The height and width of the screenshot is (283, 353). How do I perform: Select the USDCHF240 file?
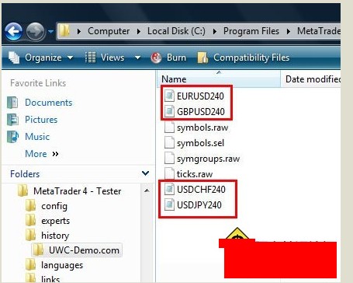[201, 190]
